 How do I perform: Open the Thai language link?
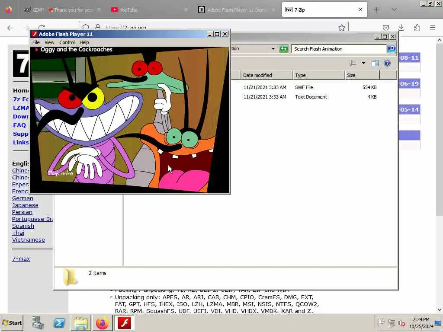point(18,233)
